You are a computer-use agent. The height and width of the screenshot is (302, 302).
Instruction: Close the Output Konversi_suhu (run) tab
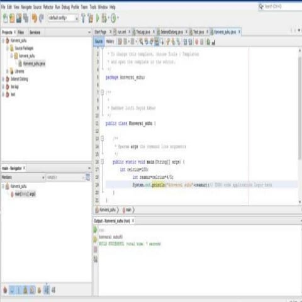133,221
